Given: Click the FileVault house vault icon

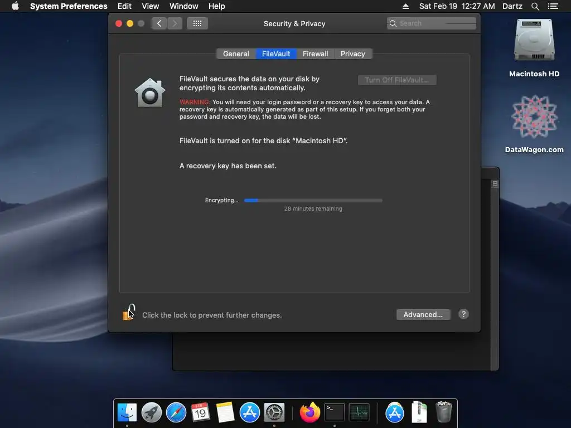Looking at the screenshot, I should tap(149, 93).
